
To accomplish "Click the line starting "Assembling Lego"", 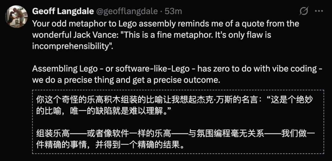I will pos(177,69).
